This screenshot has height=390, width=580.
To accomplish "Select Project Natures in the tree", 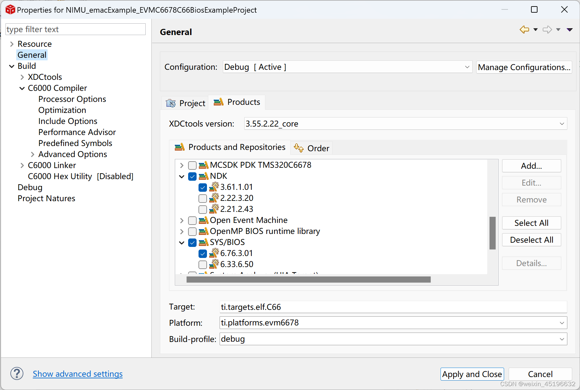I will click(x=46, y=199).
